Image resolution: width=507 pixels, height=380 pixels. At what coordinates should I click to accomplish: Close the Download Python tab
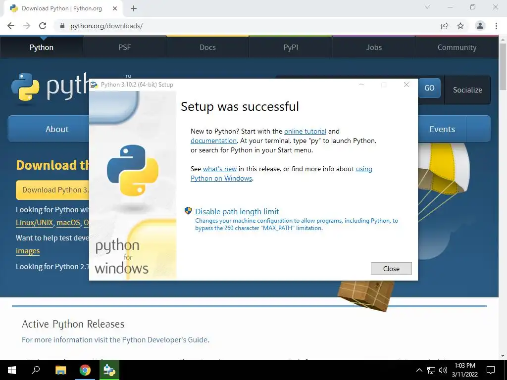pos(115,9)
